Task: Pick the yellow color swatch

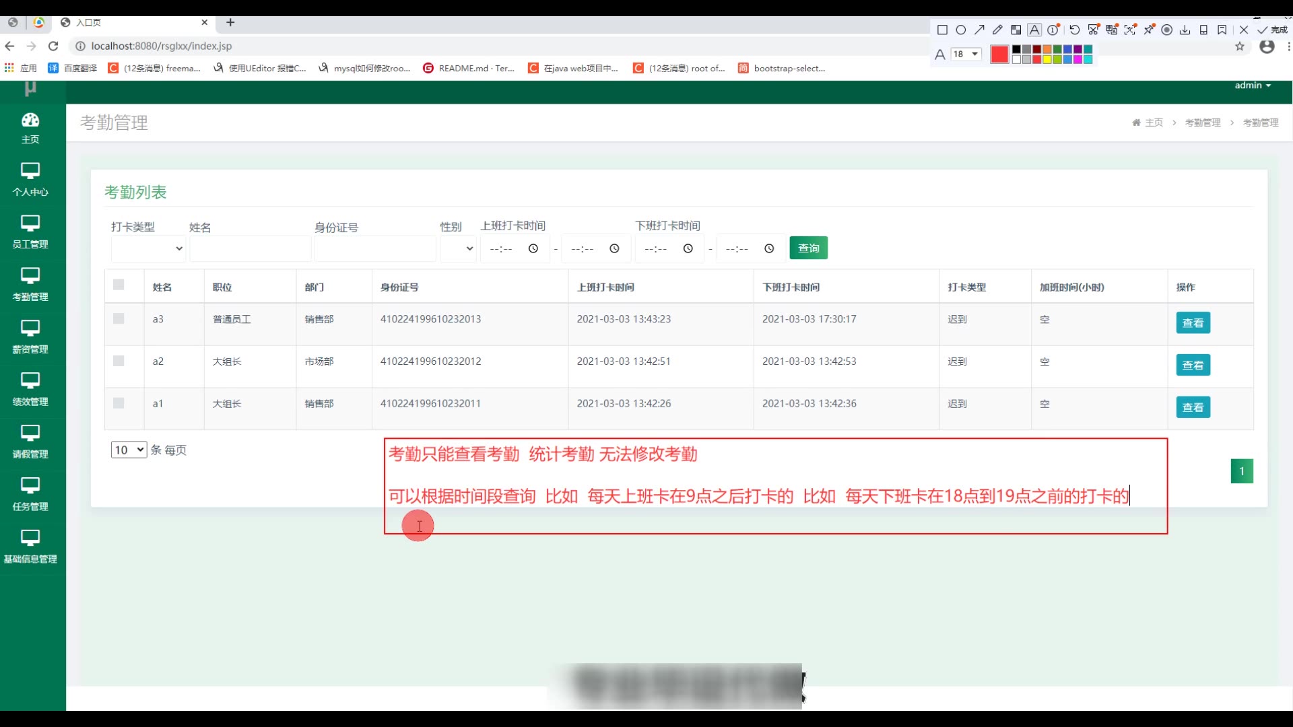Action: click(1047, 59)
